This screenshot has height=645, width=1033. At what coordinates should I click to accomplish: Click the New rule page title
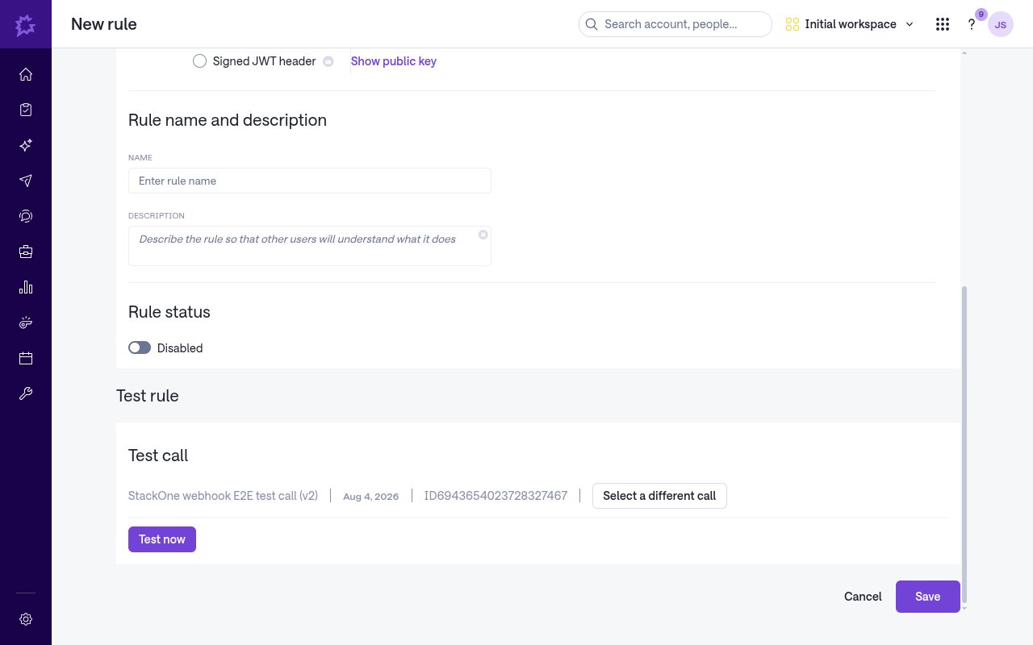coord(104,24)
